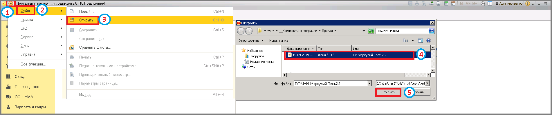The image size is (552, 115).
Task: Open the Calendar icon showing 31
Action: (x=453, y=3)
